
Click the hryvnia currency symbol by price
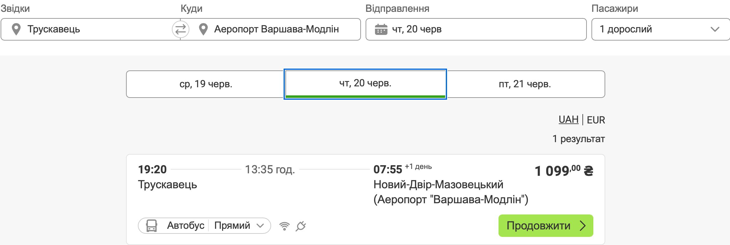pos(588,171)
